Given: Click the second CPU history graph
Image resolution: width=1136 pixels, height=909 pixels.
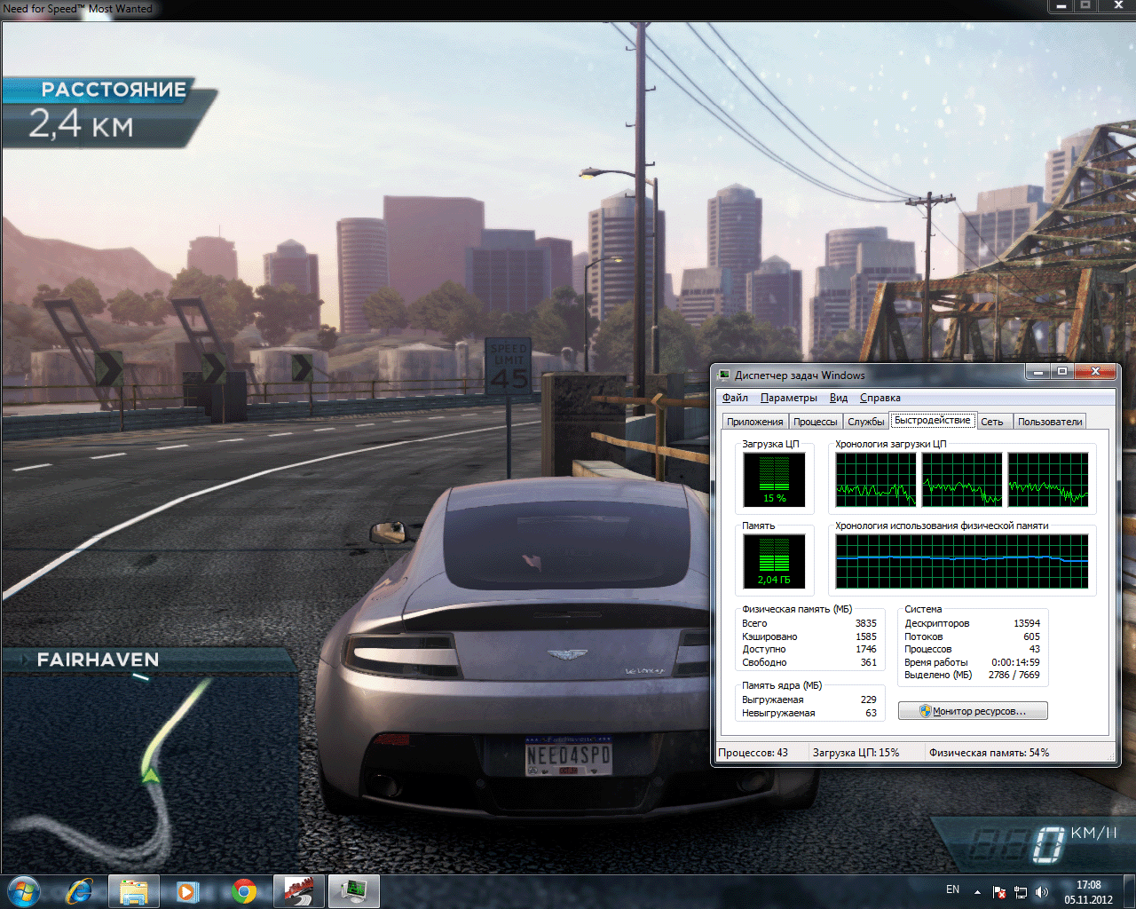Looking at the screenshot, I should 962,479.
